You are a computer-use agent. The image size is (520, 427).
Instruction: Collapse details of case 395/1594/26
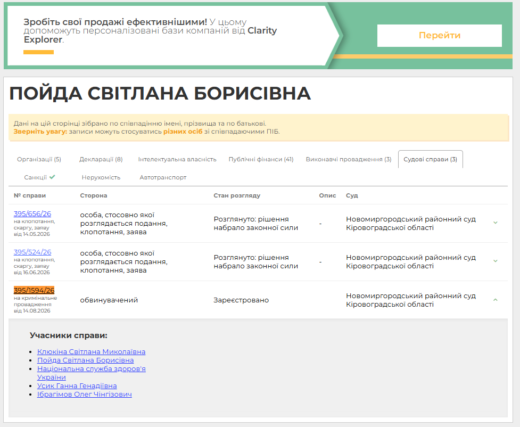click(495, 300)
